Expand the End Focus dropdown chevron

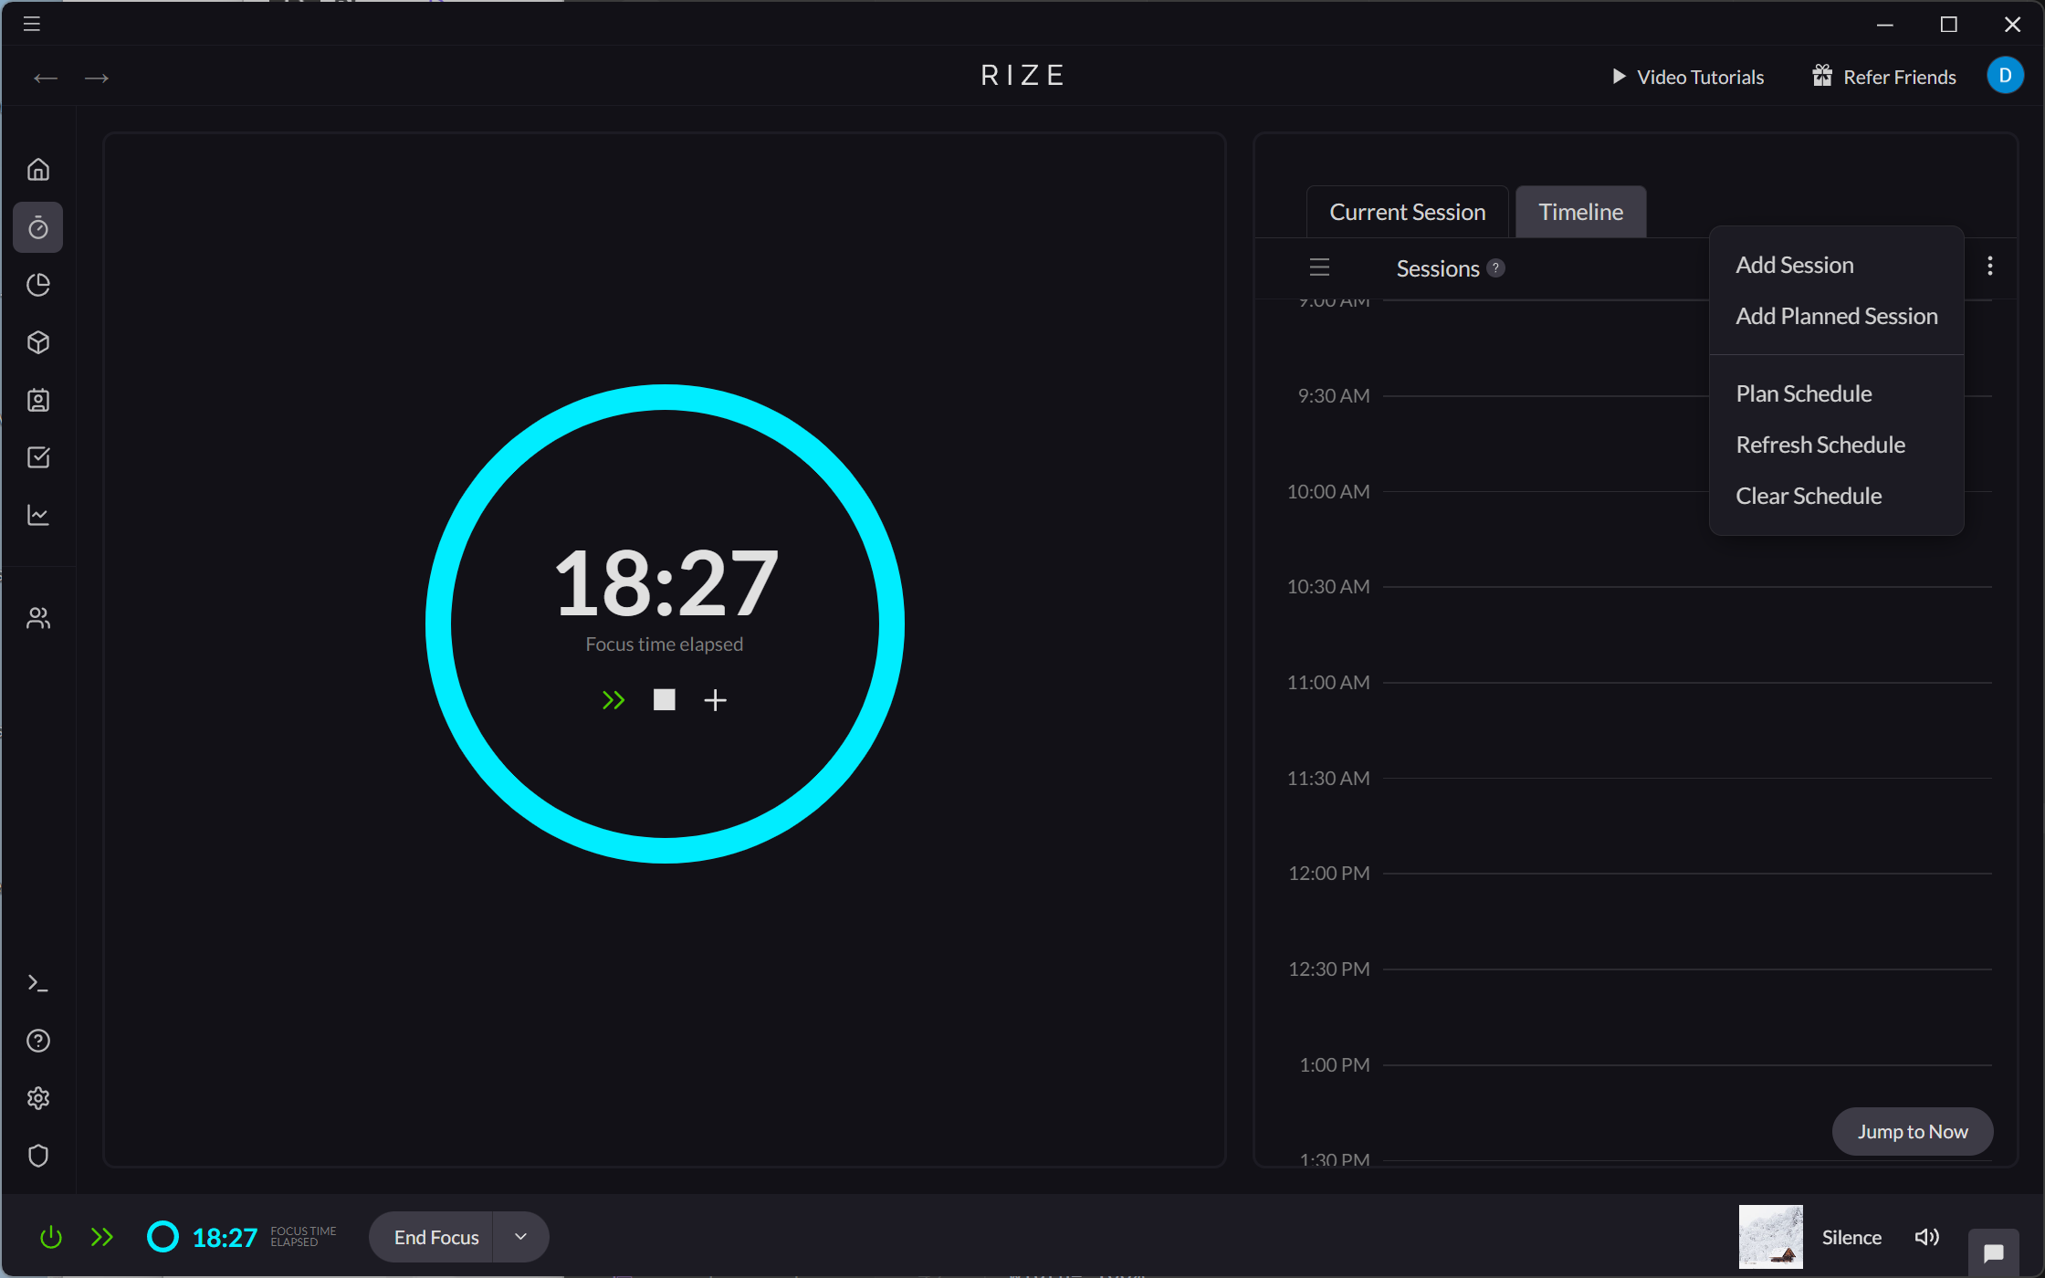pyautogui.click(x=520, y=1236)
